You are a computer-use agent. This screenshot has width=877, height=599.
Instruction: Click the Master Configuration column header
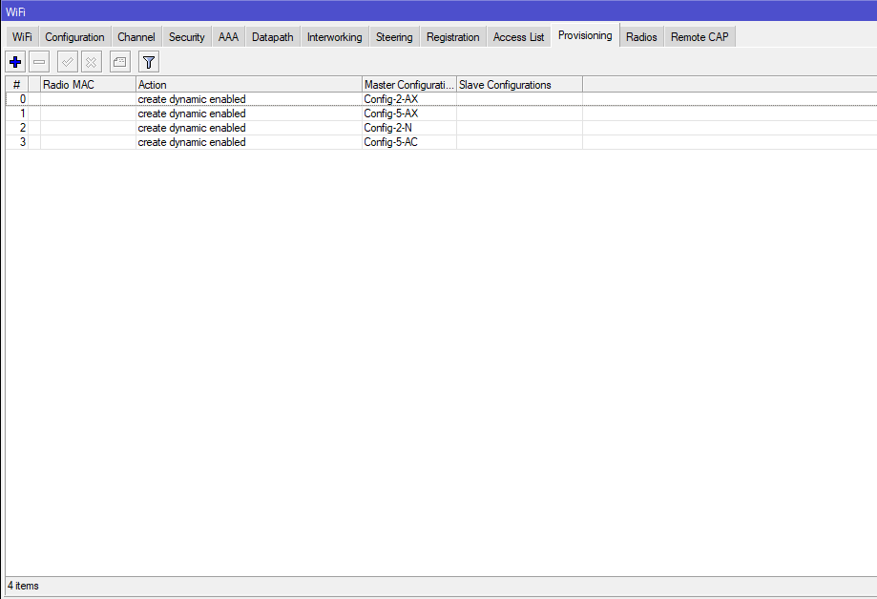(408, 85)
